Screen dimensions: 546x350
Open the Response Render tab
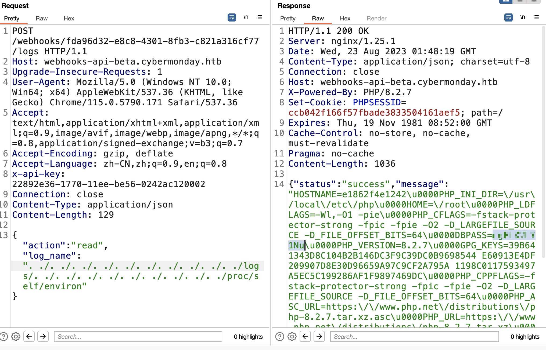coord(376,18)
